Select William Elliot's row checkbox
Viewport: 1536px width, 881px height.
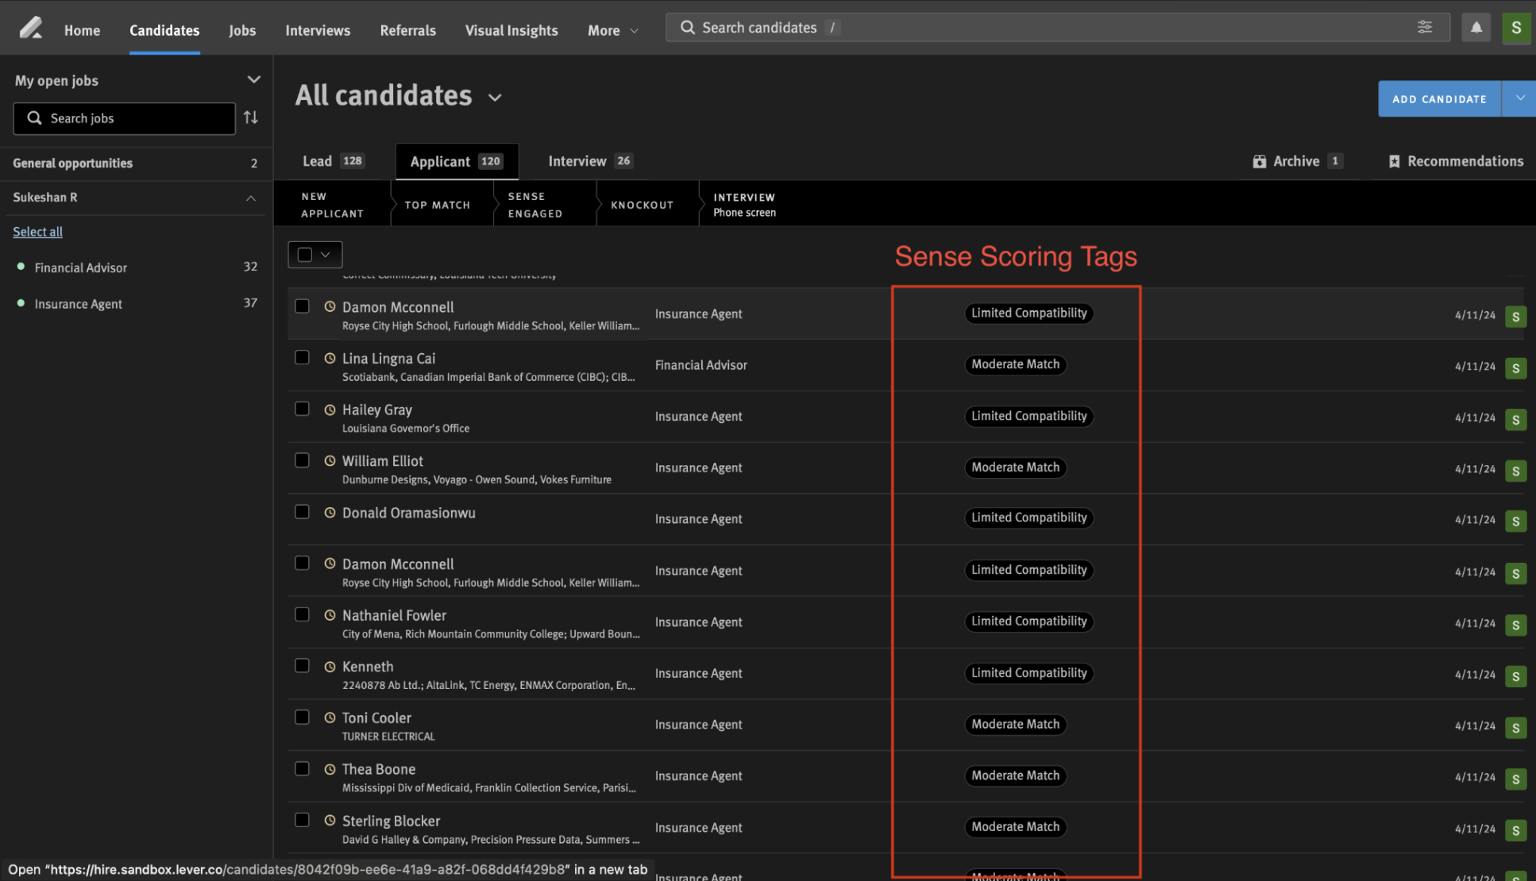click(x=302, y=460)
